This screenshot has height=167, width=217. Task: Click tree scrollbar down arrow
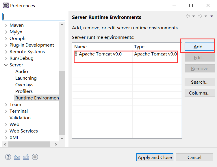[62, 138]
